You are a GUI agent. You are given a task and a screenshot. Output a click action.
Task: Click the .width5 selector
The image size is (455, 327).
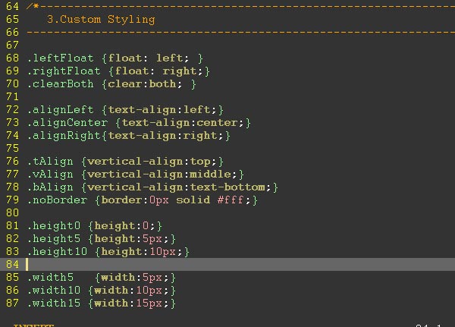click(50, 278)
